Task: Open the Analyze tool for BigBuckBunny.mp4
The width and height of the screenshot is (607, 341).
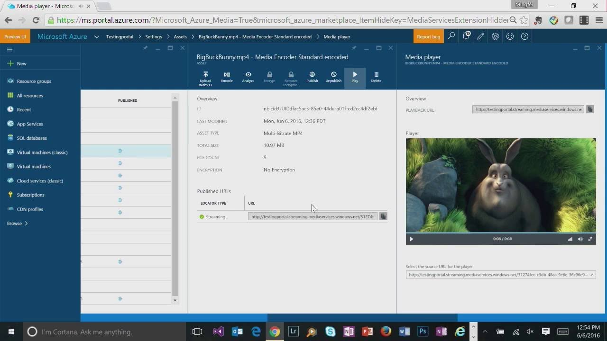Action: 248,77
